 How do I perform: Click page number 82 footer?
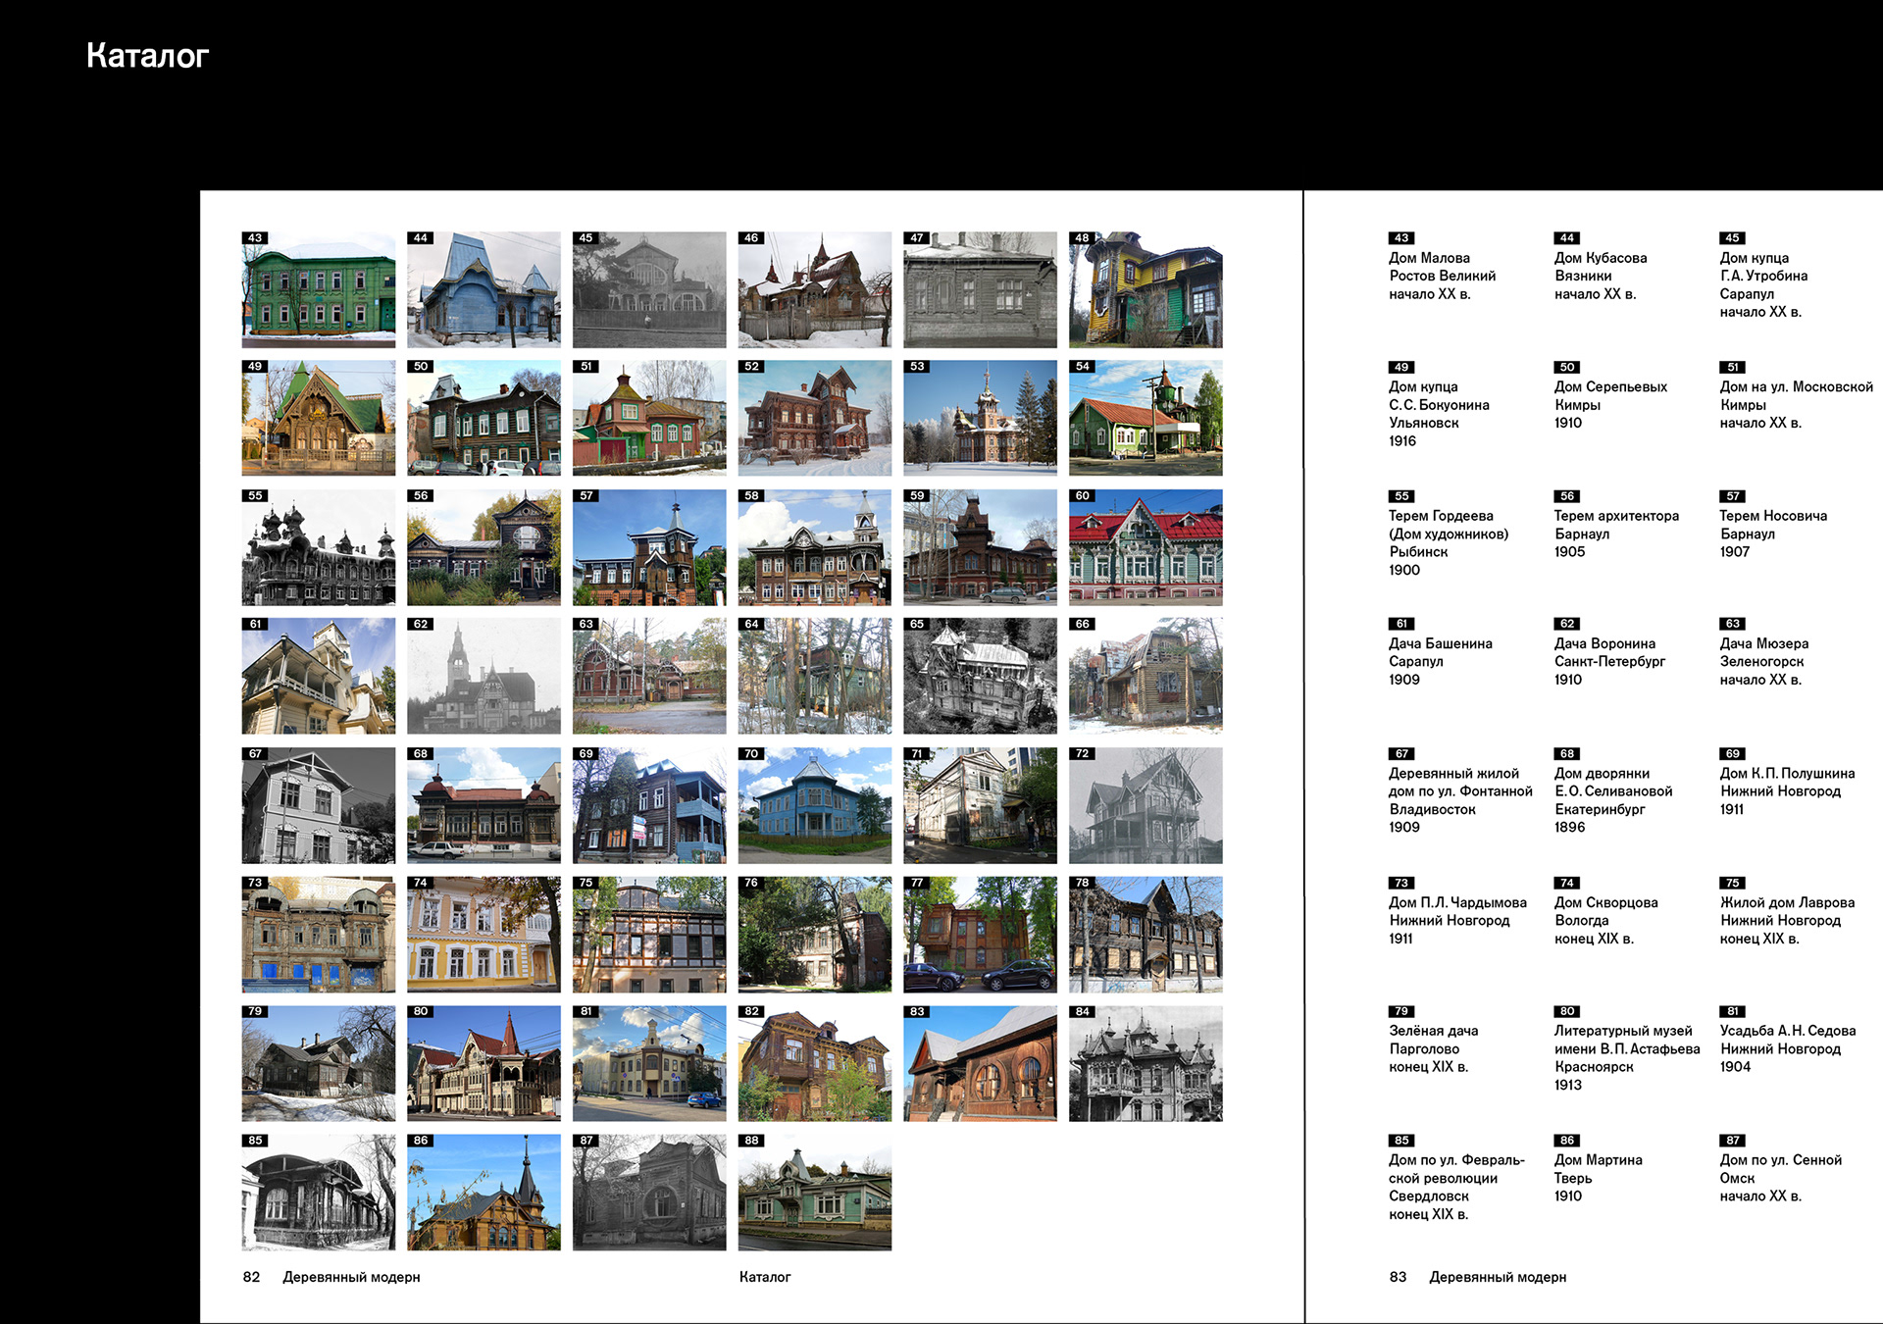tap(252, 1277)
